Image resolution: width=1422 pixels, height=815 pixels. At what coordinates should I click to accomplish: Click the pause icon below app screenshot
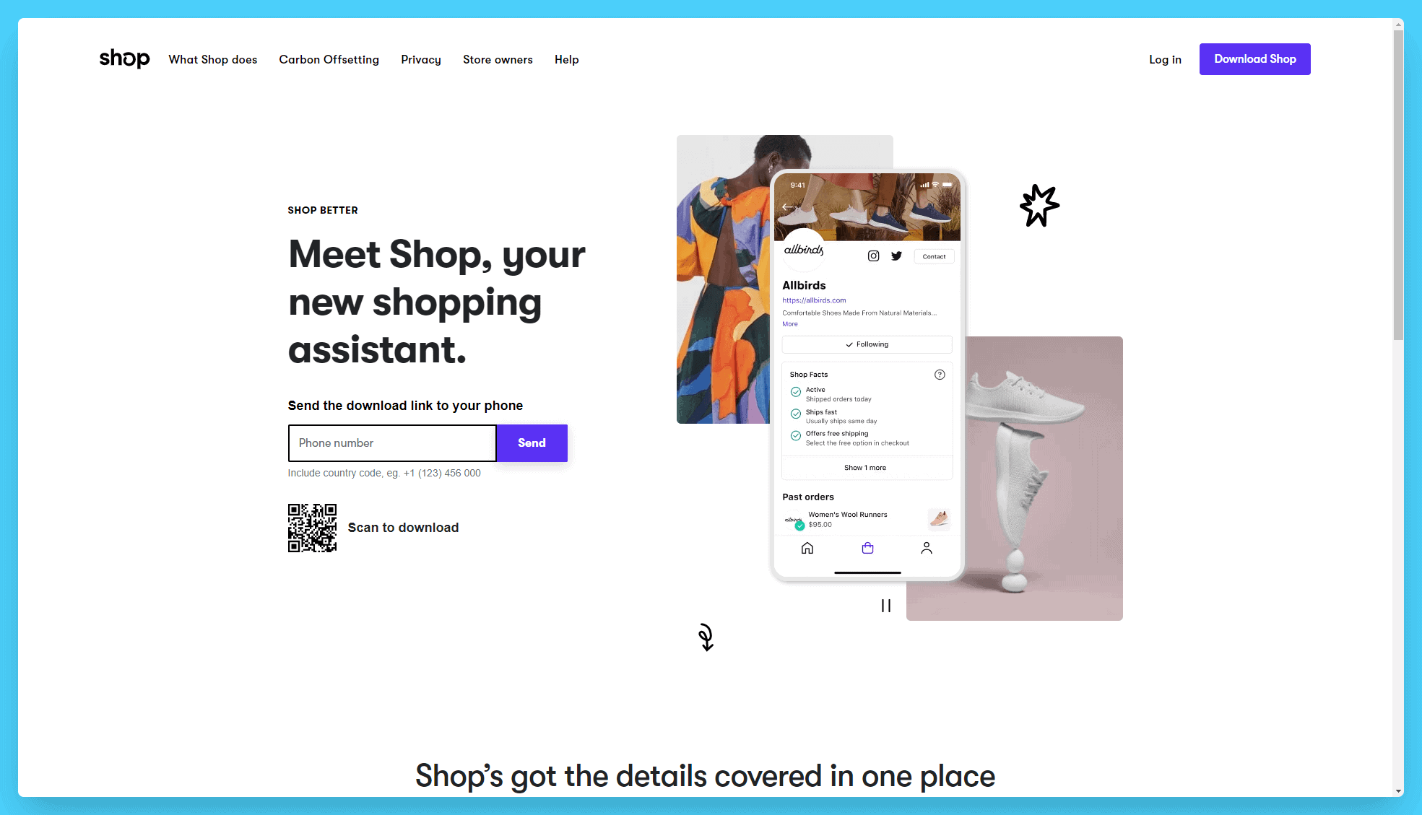pos(886,605)
